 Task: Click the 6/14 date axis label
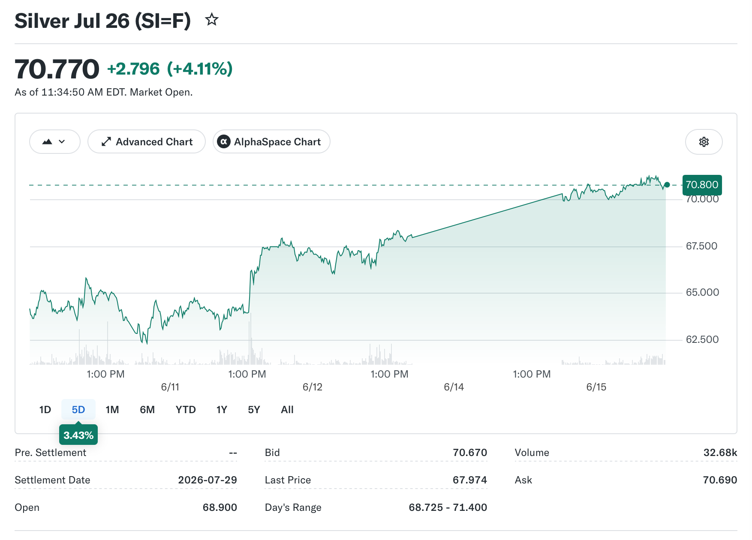click(x=454, y=387)
